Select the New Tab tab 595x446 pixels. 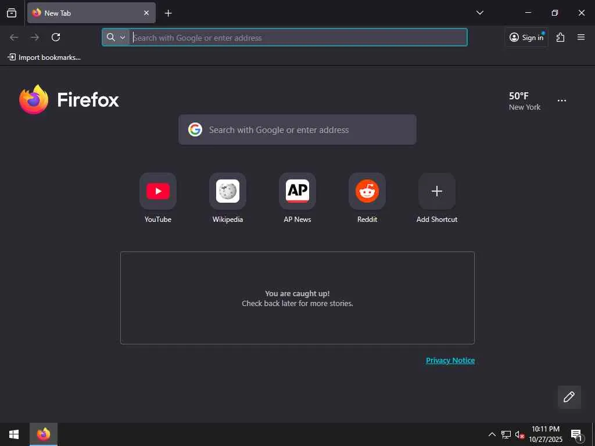[91, 13]
